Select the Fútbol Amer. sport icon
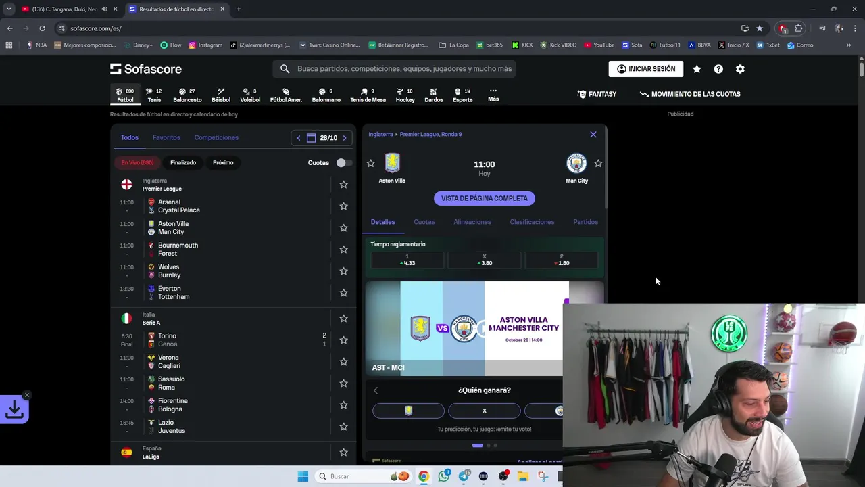Screen dimensions: 865x487 [286, 95]
